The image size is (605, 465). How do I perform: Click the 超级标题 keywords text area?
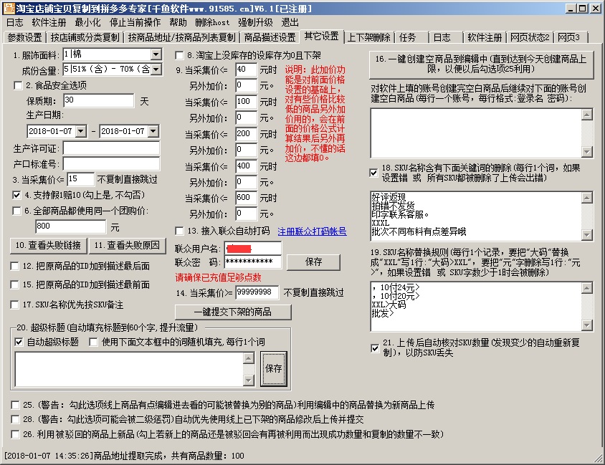[x=129, y=370]
